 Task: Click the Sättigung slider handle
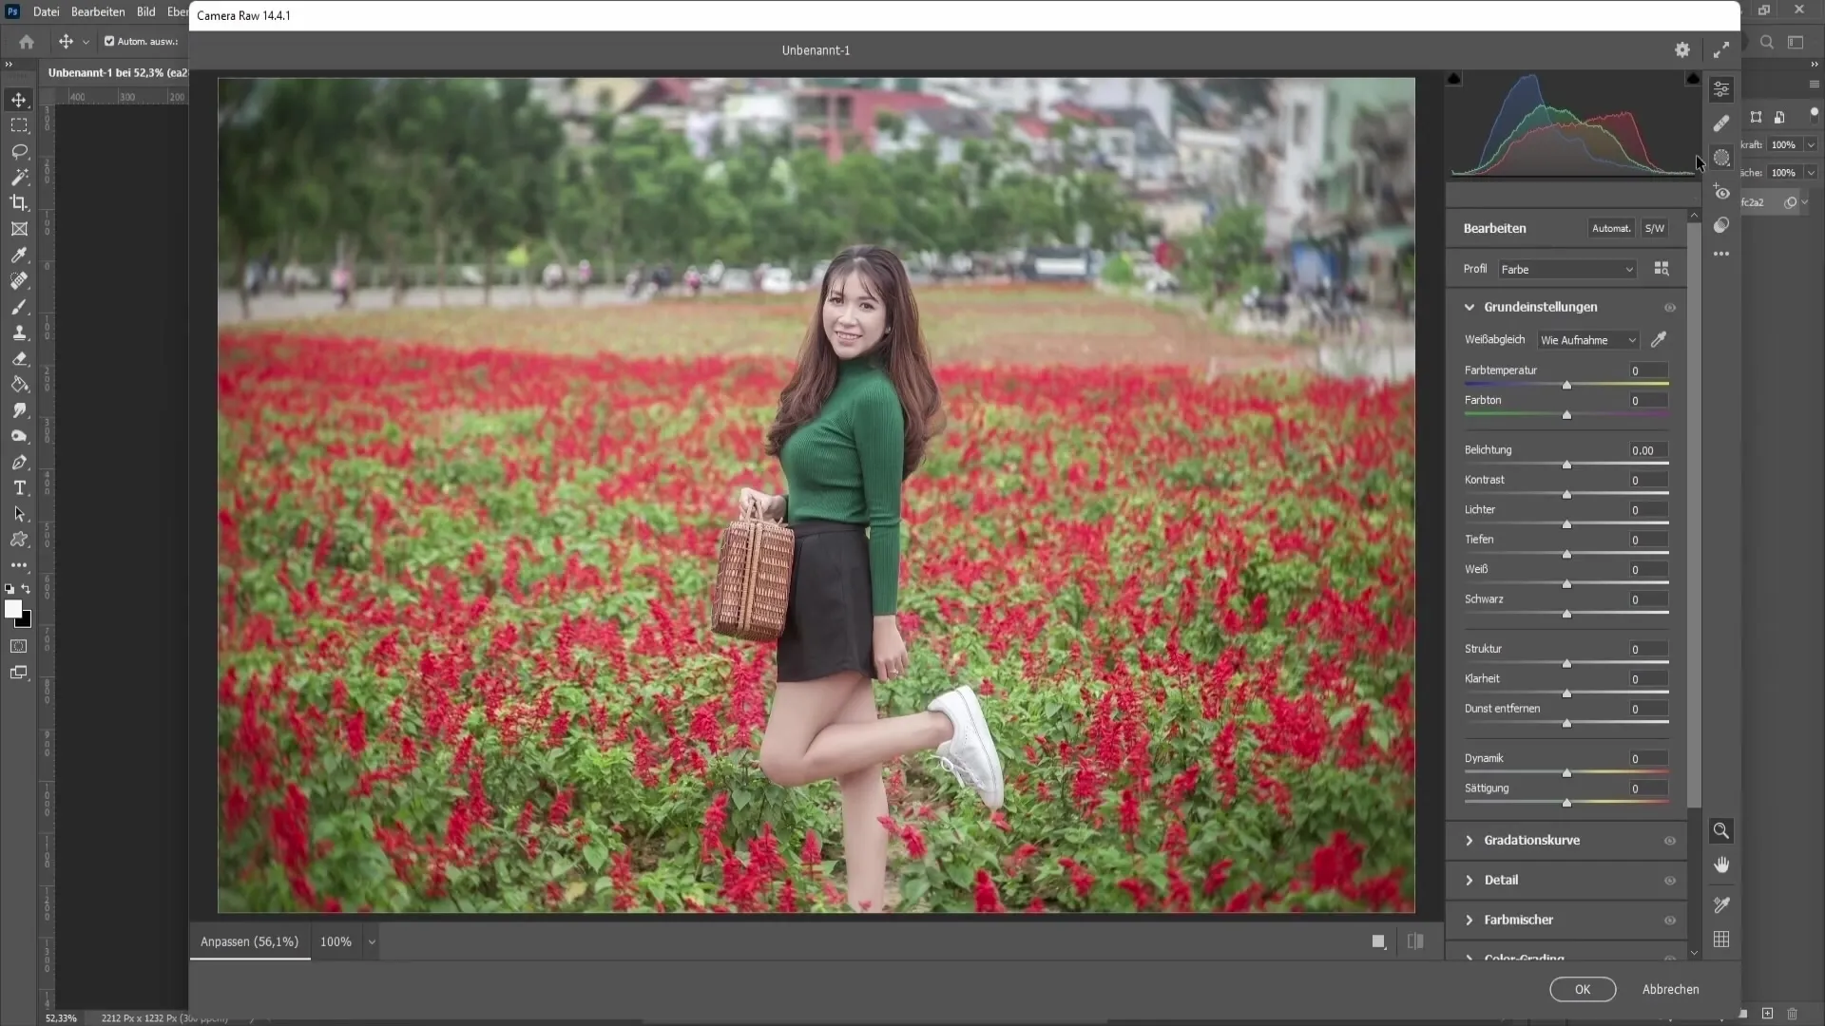1566,803
